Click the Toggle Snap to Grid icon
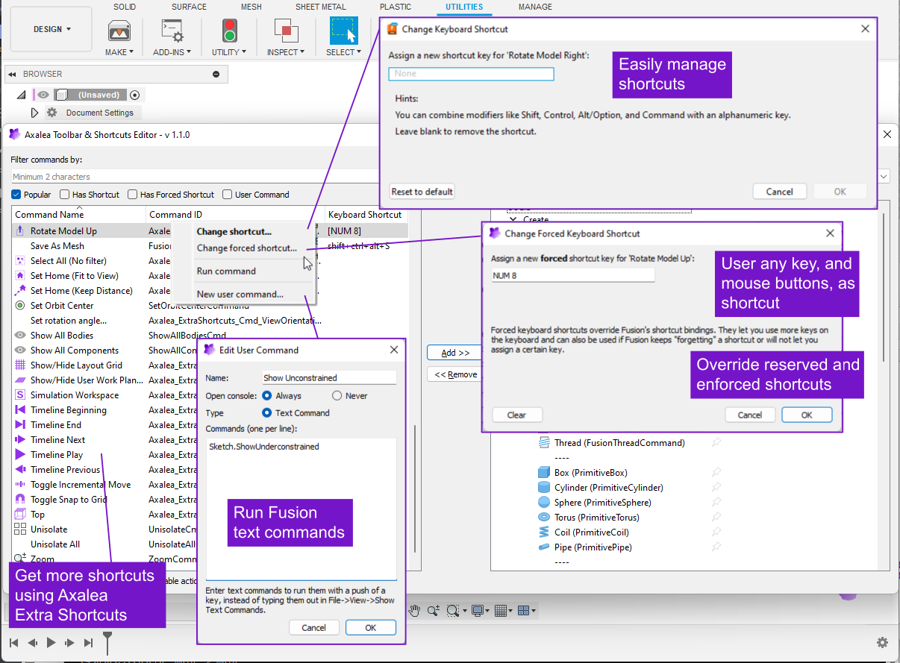The image size is (900, 663). pyautogui.click(x=20, y=500)
